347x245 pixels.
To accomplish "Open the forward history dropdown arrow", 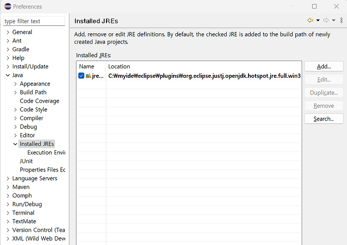I will coord(334,20).
